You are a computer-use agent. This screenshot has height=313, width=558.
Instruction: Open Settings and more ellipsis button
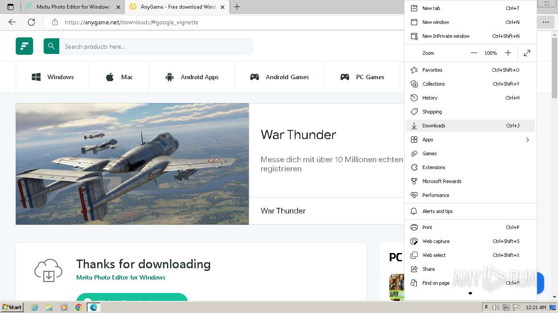[x=546, y=22]
